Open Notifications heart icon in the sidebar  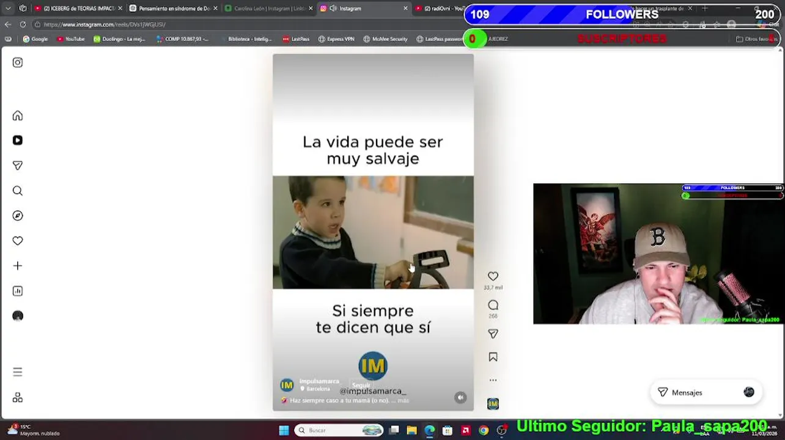[x=18, y=241]
